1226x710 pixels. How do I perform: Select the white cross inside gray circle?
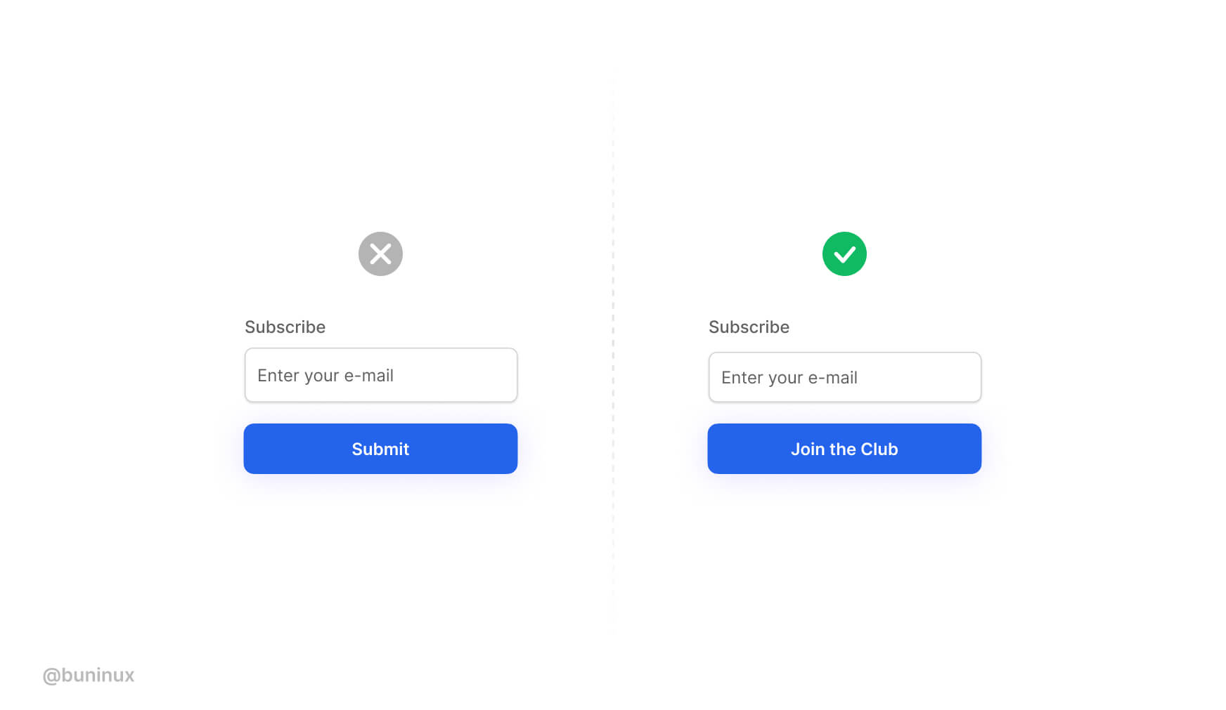(380, 254)
